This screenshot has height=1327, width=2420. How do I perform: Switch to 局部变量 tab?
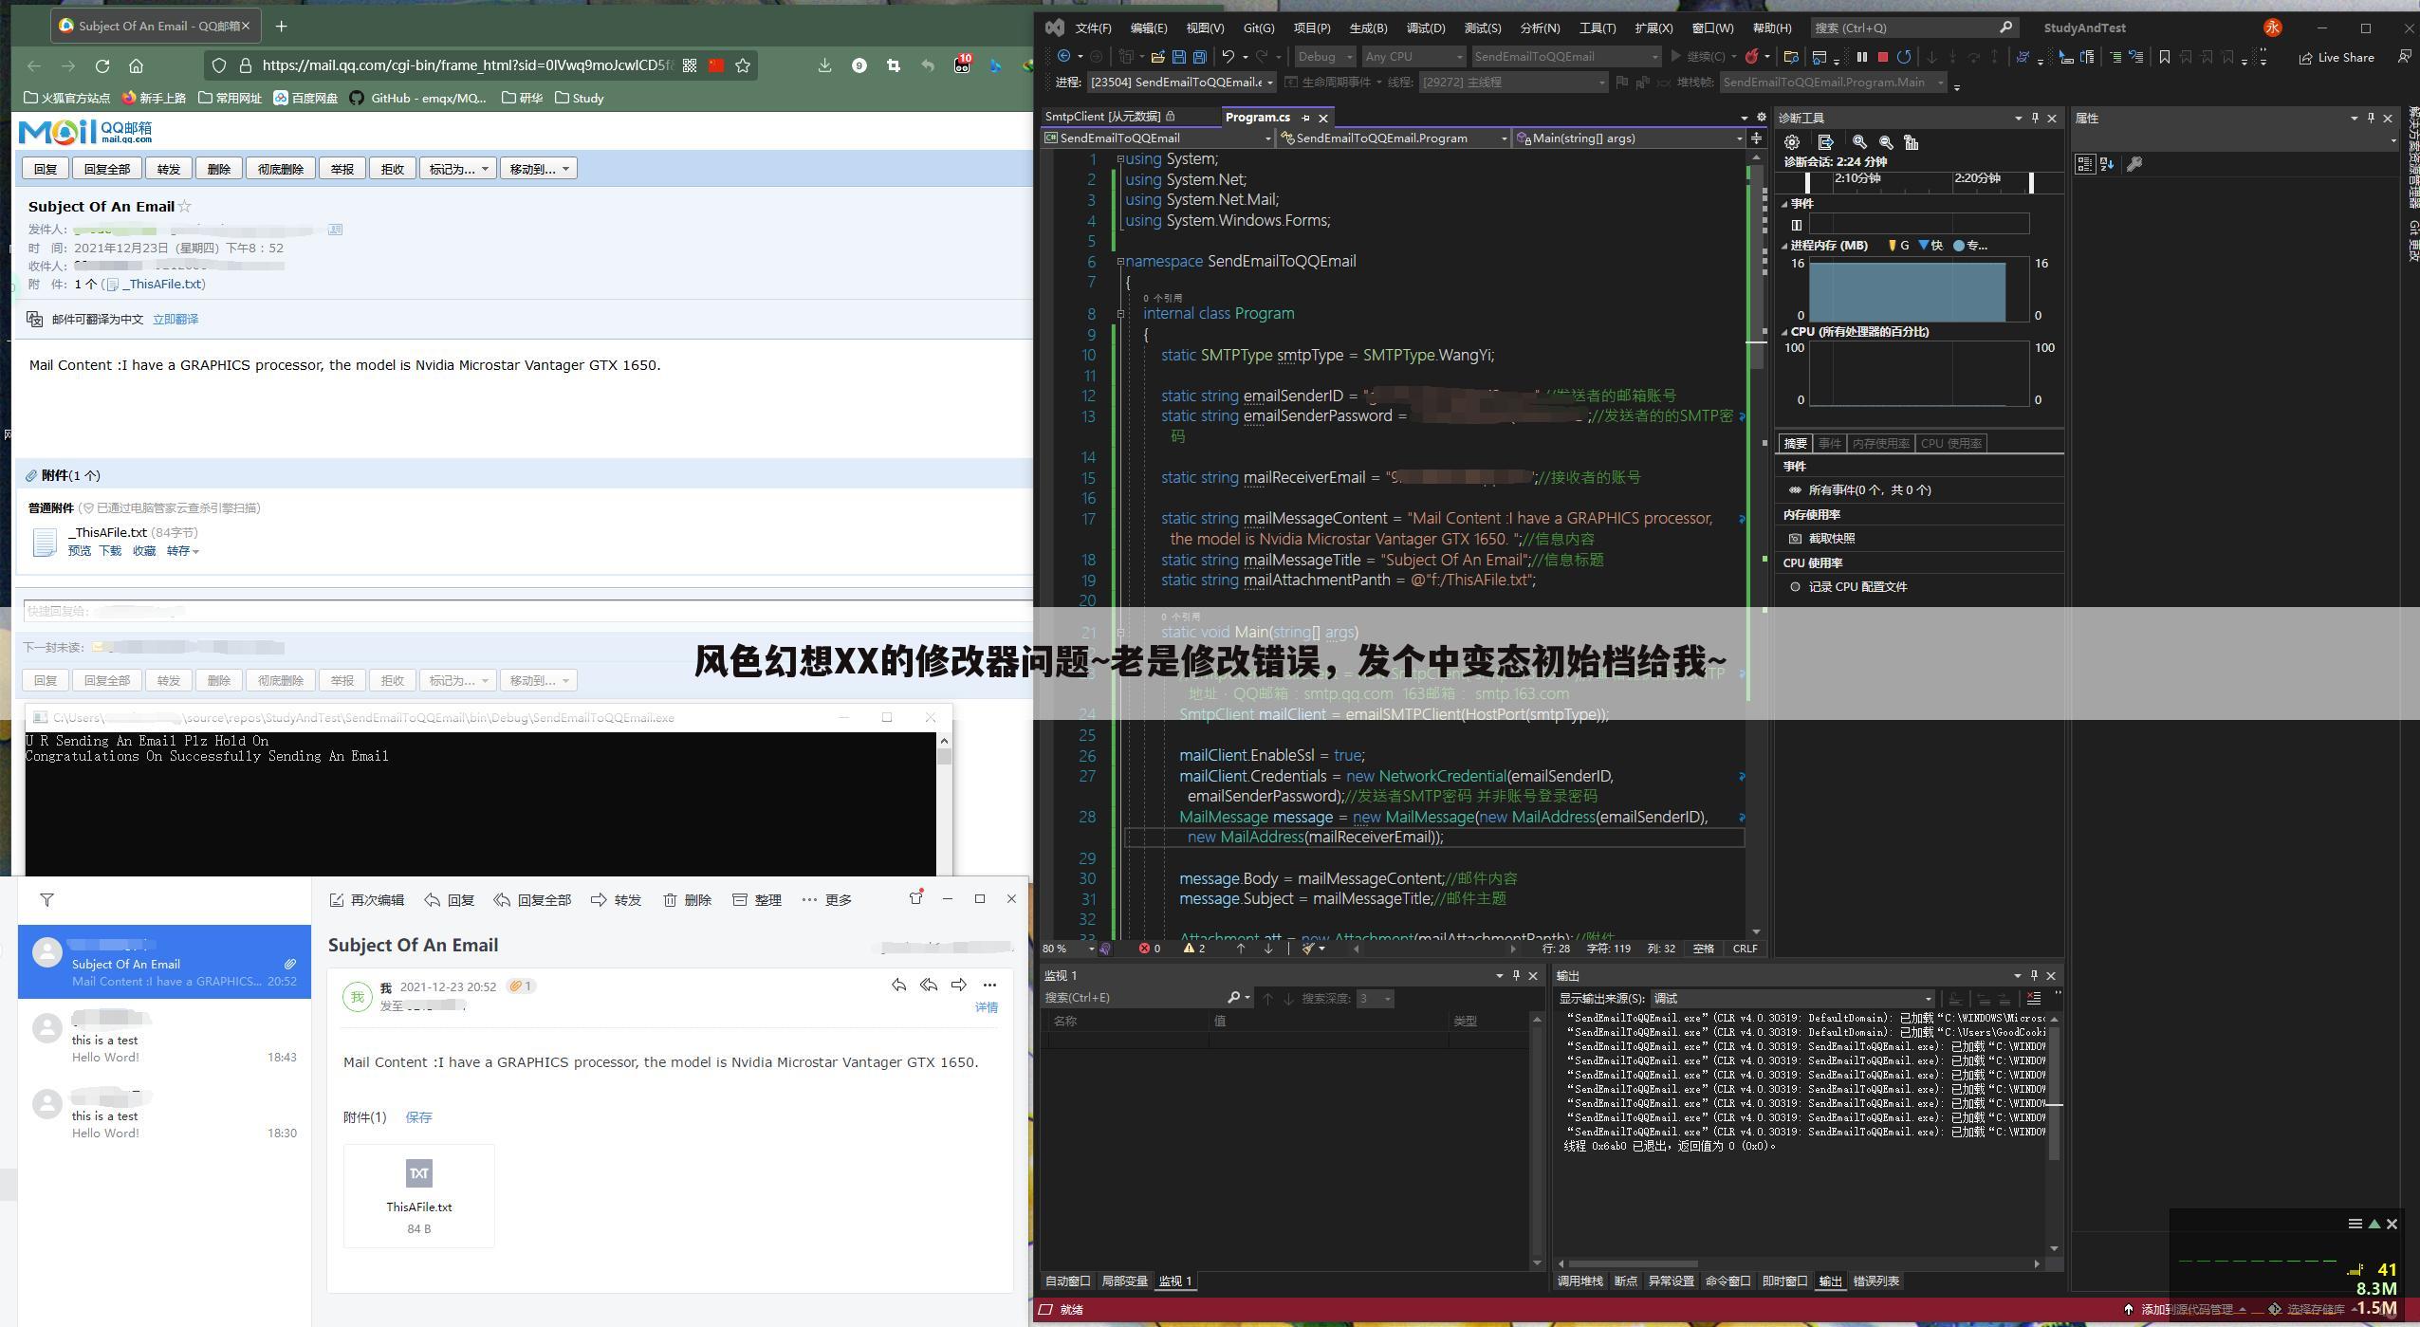pos(1124,1281)
